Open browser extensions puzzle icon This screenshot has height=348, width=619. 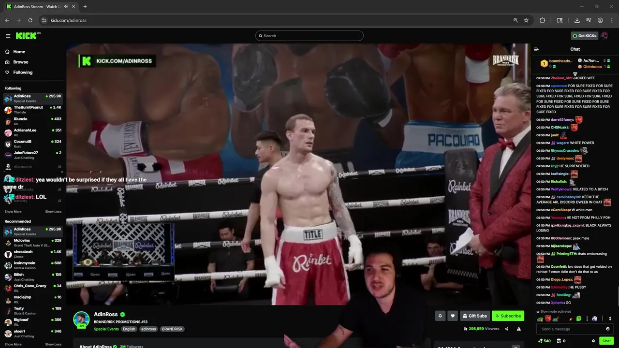(x=542, y=20)
